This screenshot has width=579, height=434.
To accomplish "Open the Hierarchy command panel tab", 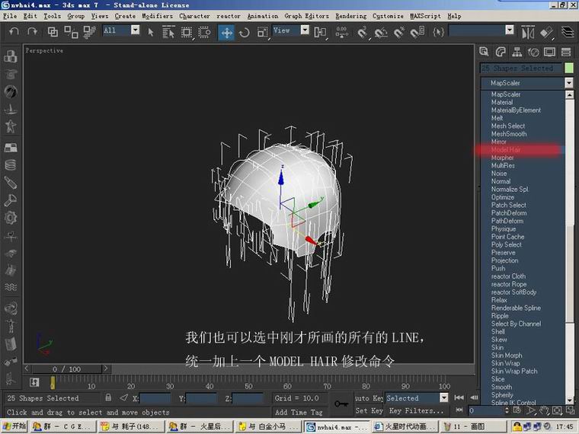I will (517, 52).
